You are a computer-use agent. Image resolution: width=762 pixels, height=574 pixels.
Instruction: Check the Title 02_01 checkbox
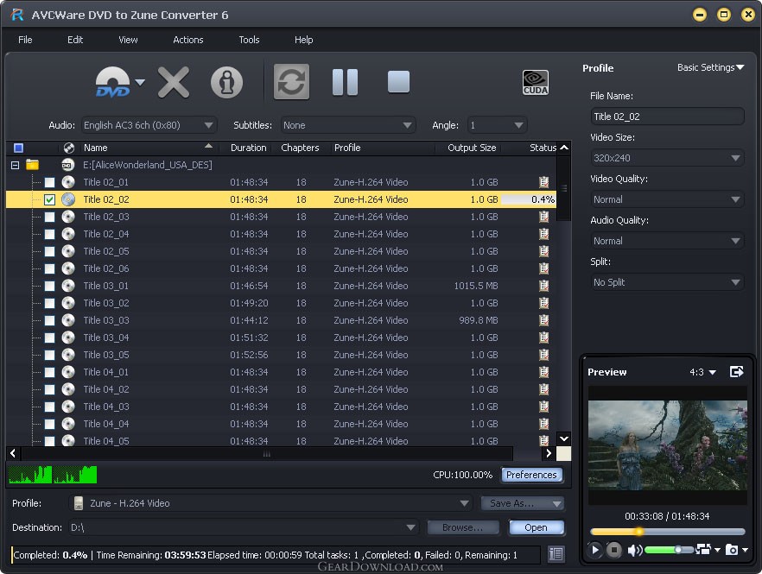tap(49, 183)
